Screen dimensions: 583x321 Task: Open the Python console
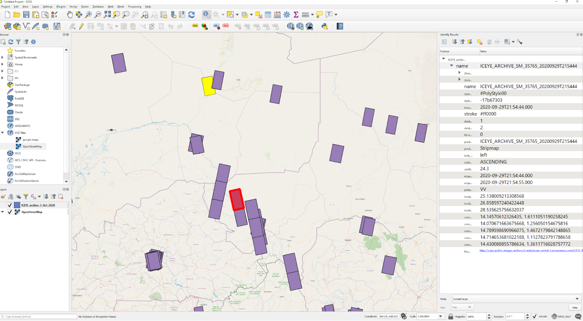(325, 26)
